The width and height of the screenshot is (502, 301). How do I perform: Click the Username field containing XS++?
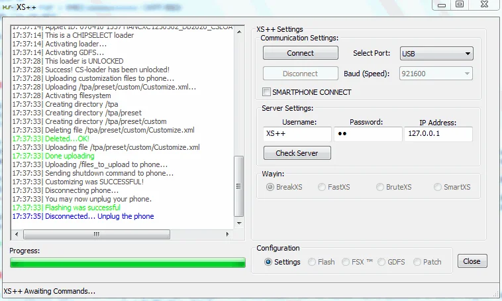pyautogui.click(x=297, y=134)
